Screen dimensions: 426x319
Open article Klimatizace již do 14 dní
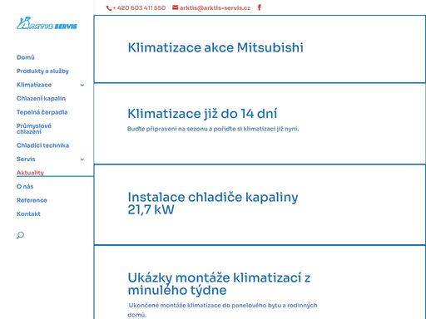pos(202,114)
